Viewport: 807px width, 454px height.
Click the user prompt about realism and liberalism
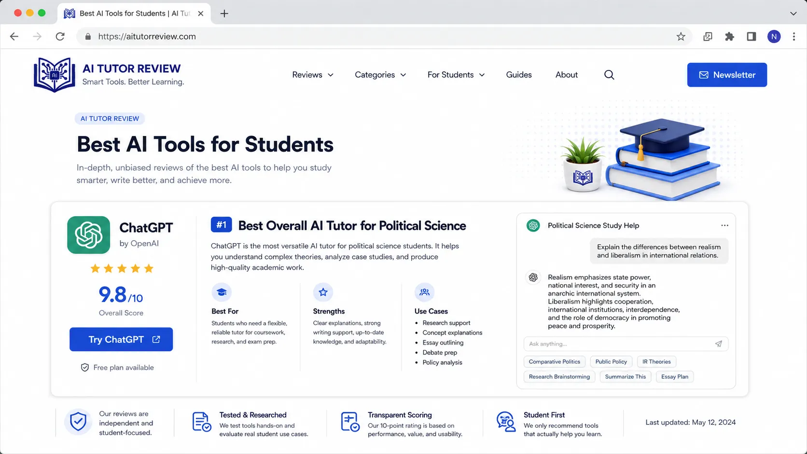(659, 251)
